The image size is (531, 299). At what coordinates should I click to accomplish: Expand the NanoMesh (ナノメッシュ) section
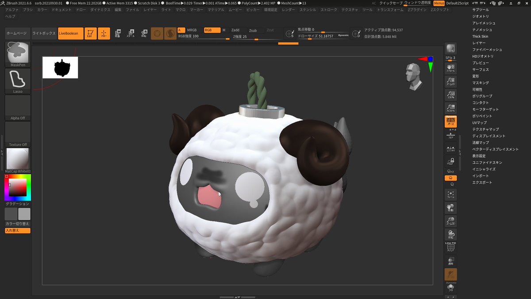tap(482, 29)
